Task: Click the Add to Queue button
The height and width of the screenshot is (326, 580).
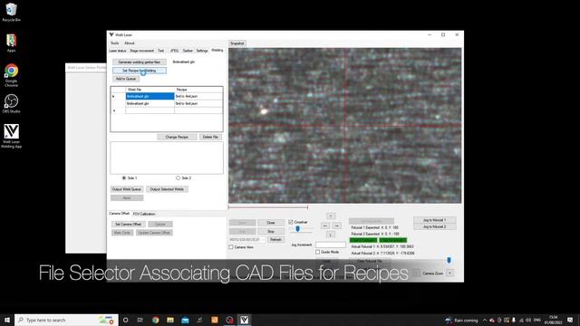Action: [x=126, y=79]
